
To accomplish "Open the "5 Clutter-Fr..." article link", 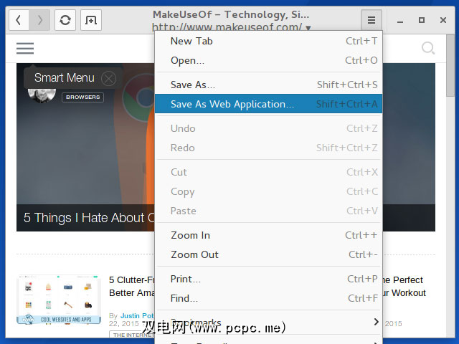I will point(132,286).
